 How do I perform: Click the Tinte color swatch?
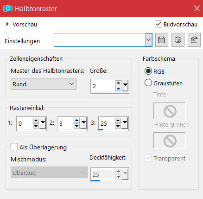coord(170,111)
